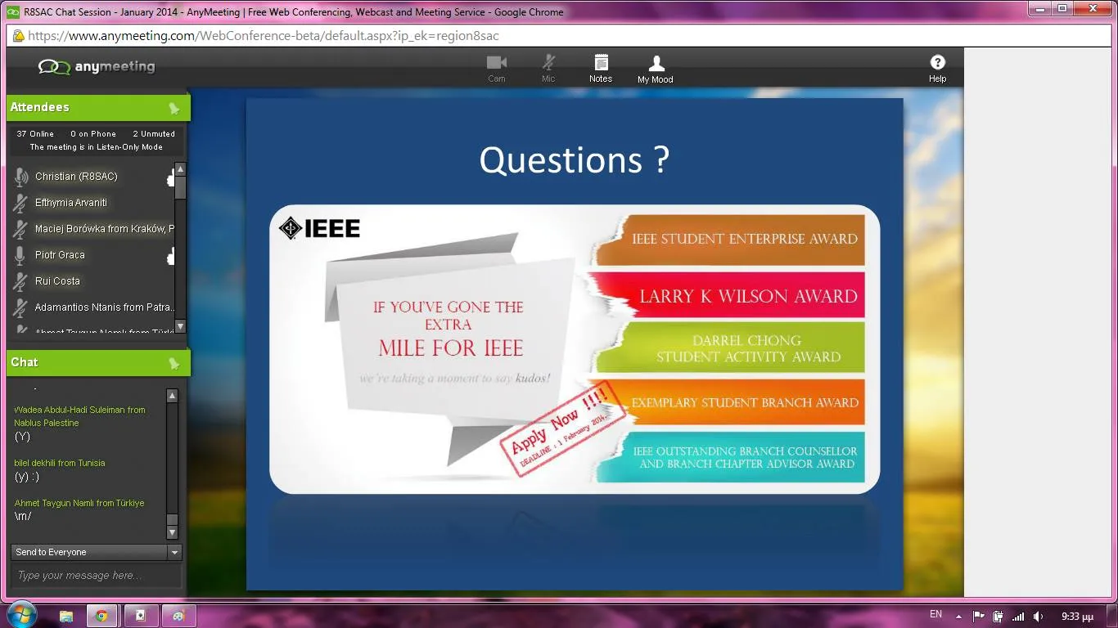Viewport: 1118px width, 628px height.
Task: Toggle microphone icon beside Piotr Graca
Action: point(21,255)
